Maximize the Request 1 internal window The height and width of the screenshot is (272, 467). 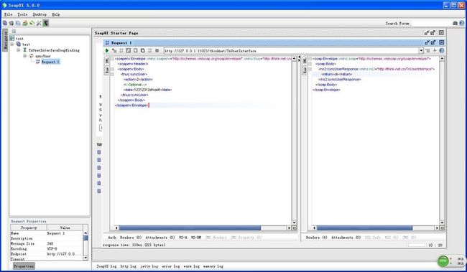tap(433, 42)
